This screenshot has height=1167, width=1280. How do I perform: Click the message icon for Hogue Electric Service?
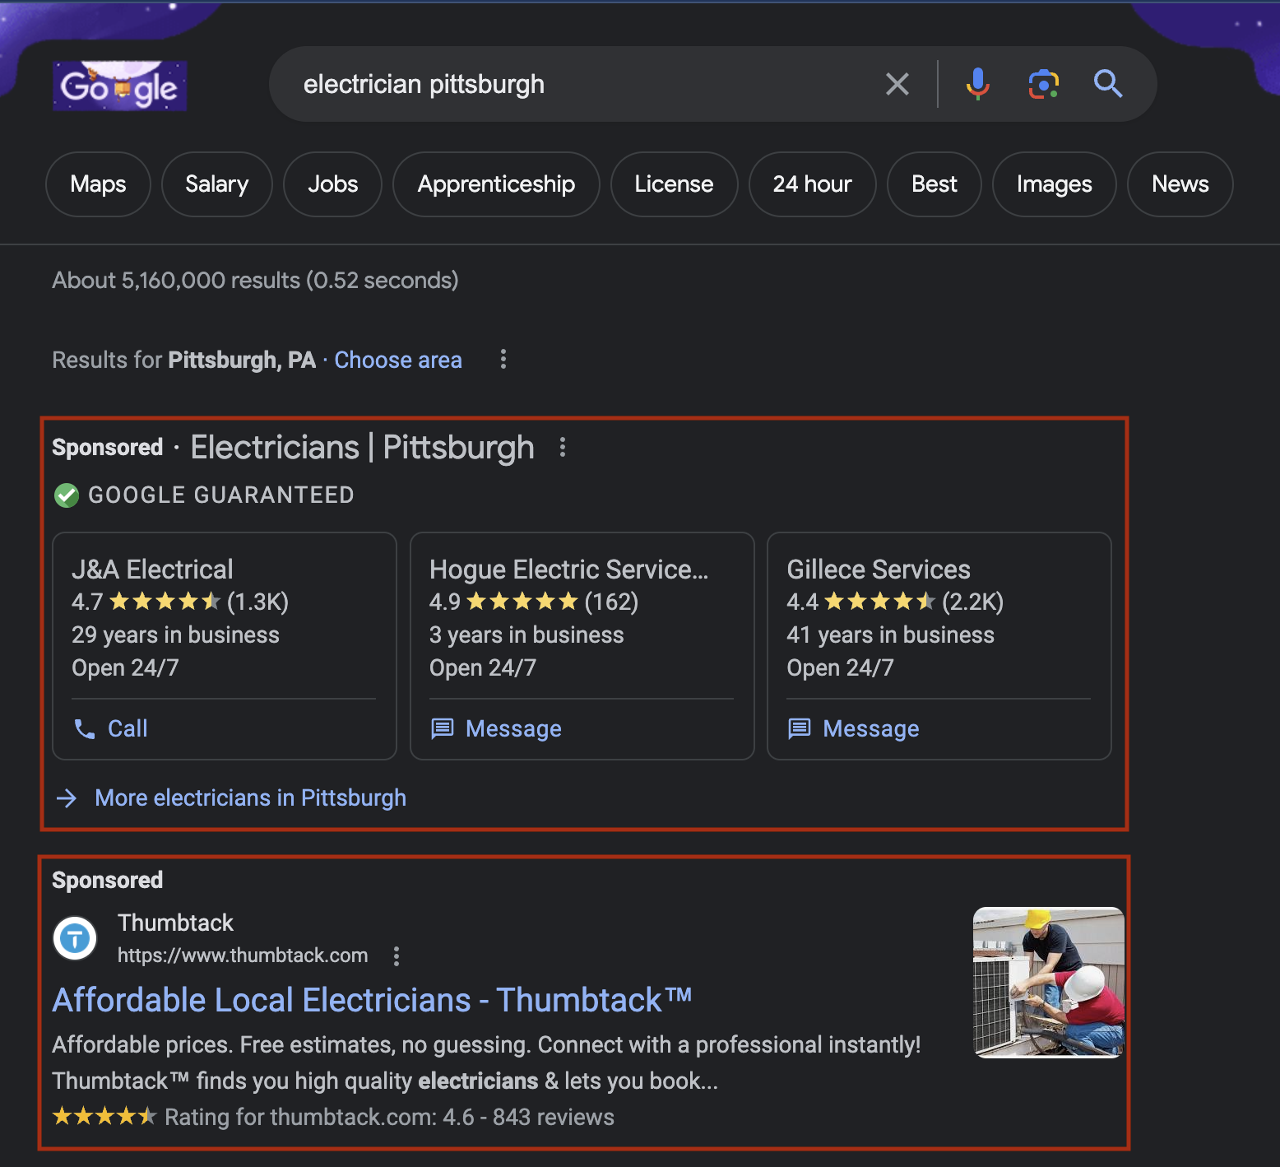click(x=443, y=729)
